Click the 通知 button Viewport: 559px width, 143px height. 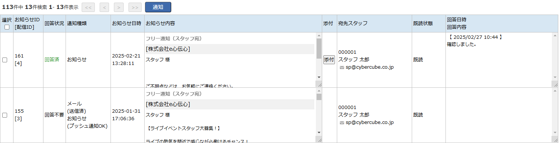coord(158,7)
